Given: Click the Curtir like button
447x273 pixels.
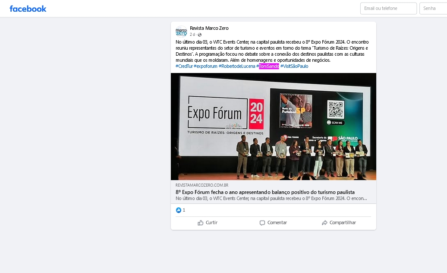Looking at the screenshot, I should click(x=208, y=223).
